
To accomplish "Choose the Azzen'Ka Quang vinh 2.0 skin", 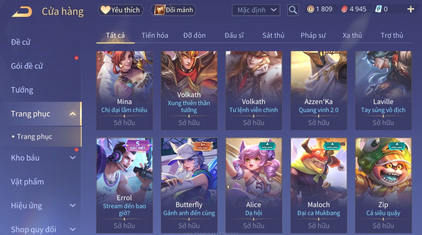I will pyautogui.click(x=319, y=90).
